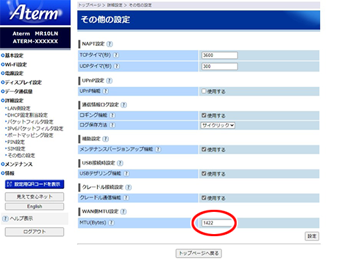Click help icon beside メンテナンスバージョンアップ機能
Viewport: 347px width, 273px height.
tap(158, 149)
